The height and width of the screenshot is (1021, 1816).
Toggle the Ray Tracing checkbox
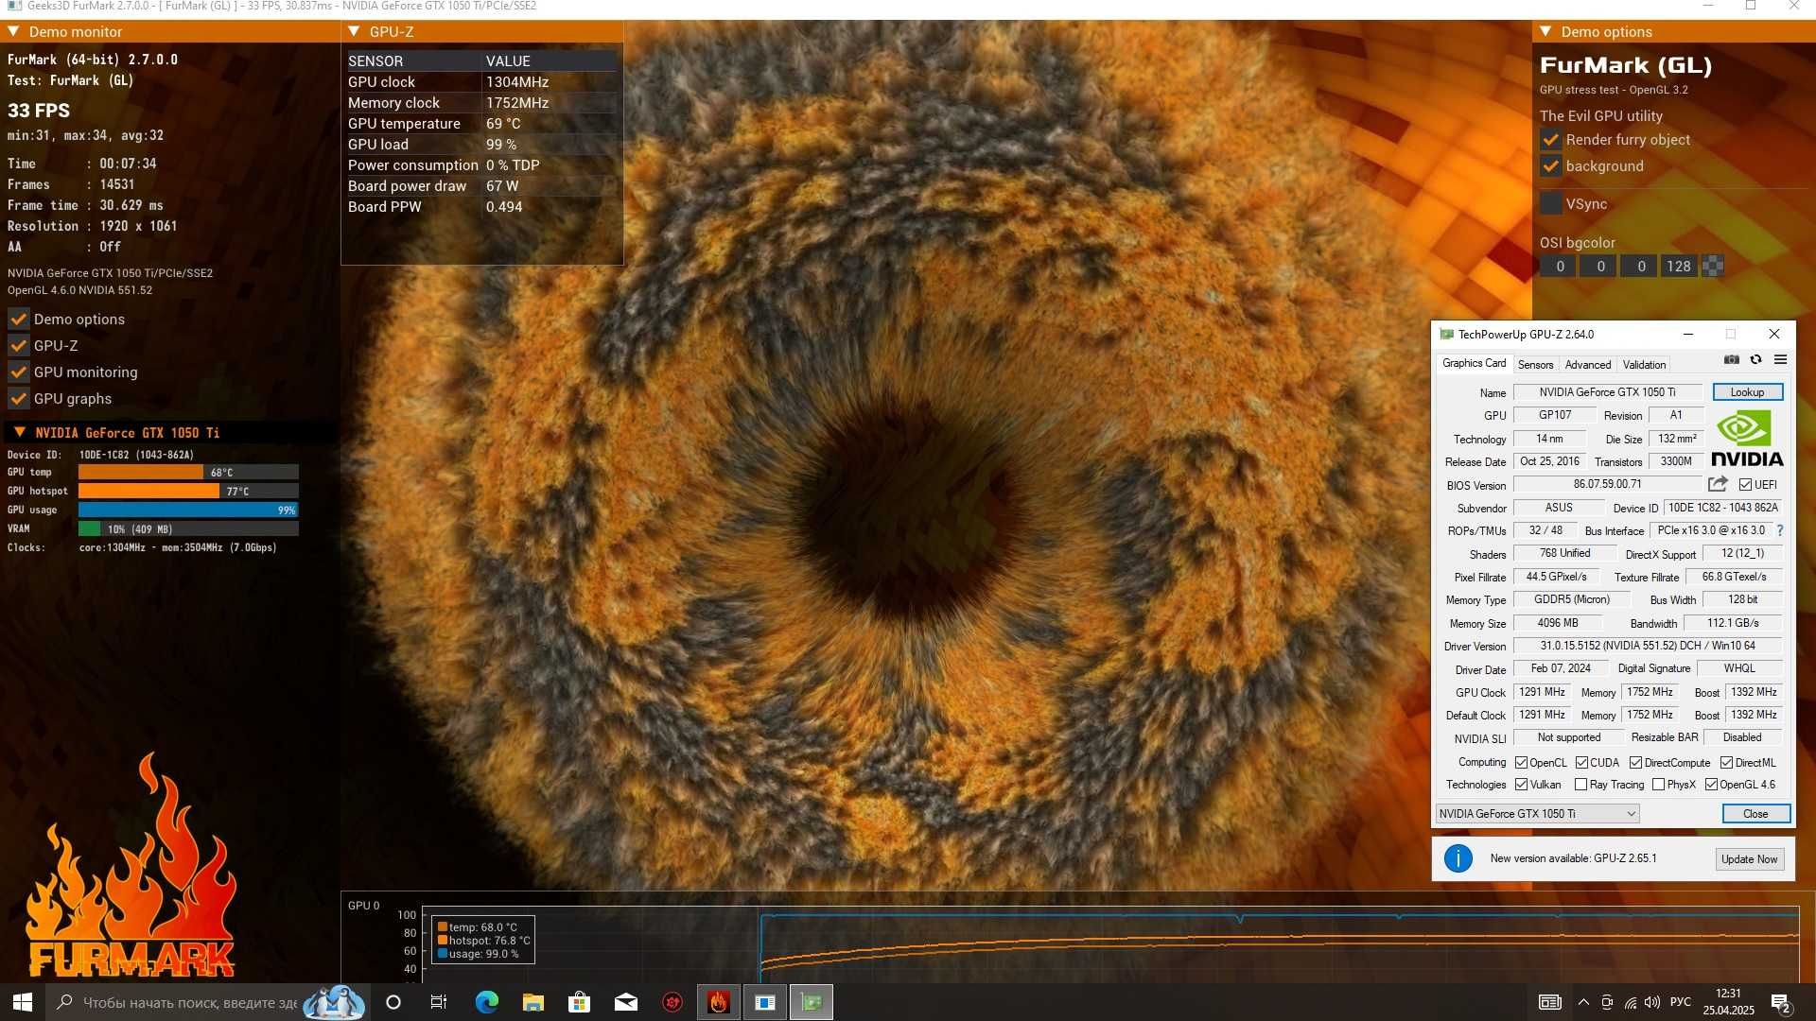[x=1580, y=785]
